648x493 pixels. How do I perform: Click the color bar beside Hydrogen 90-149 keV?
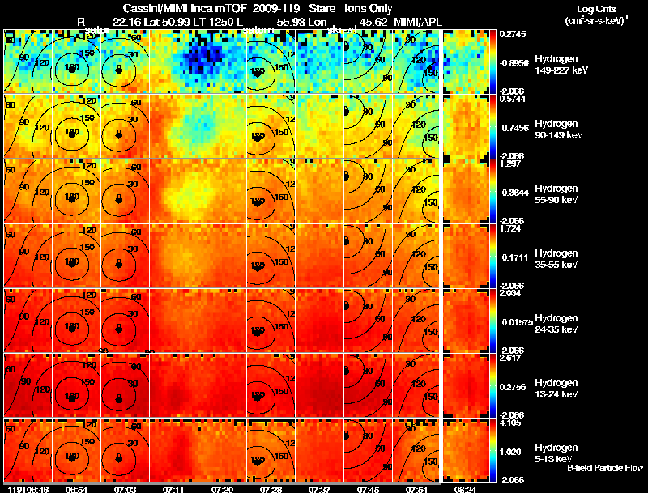click(x=492, y=126)
